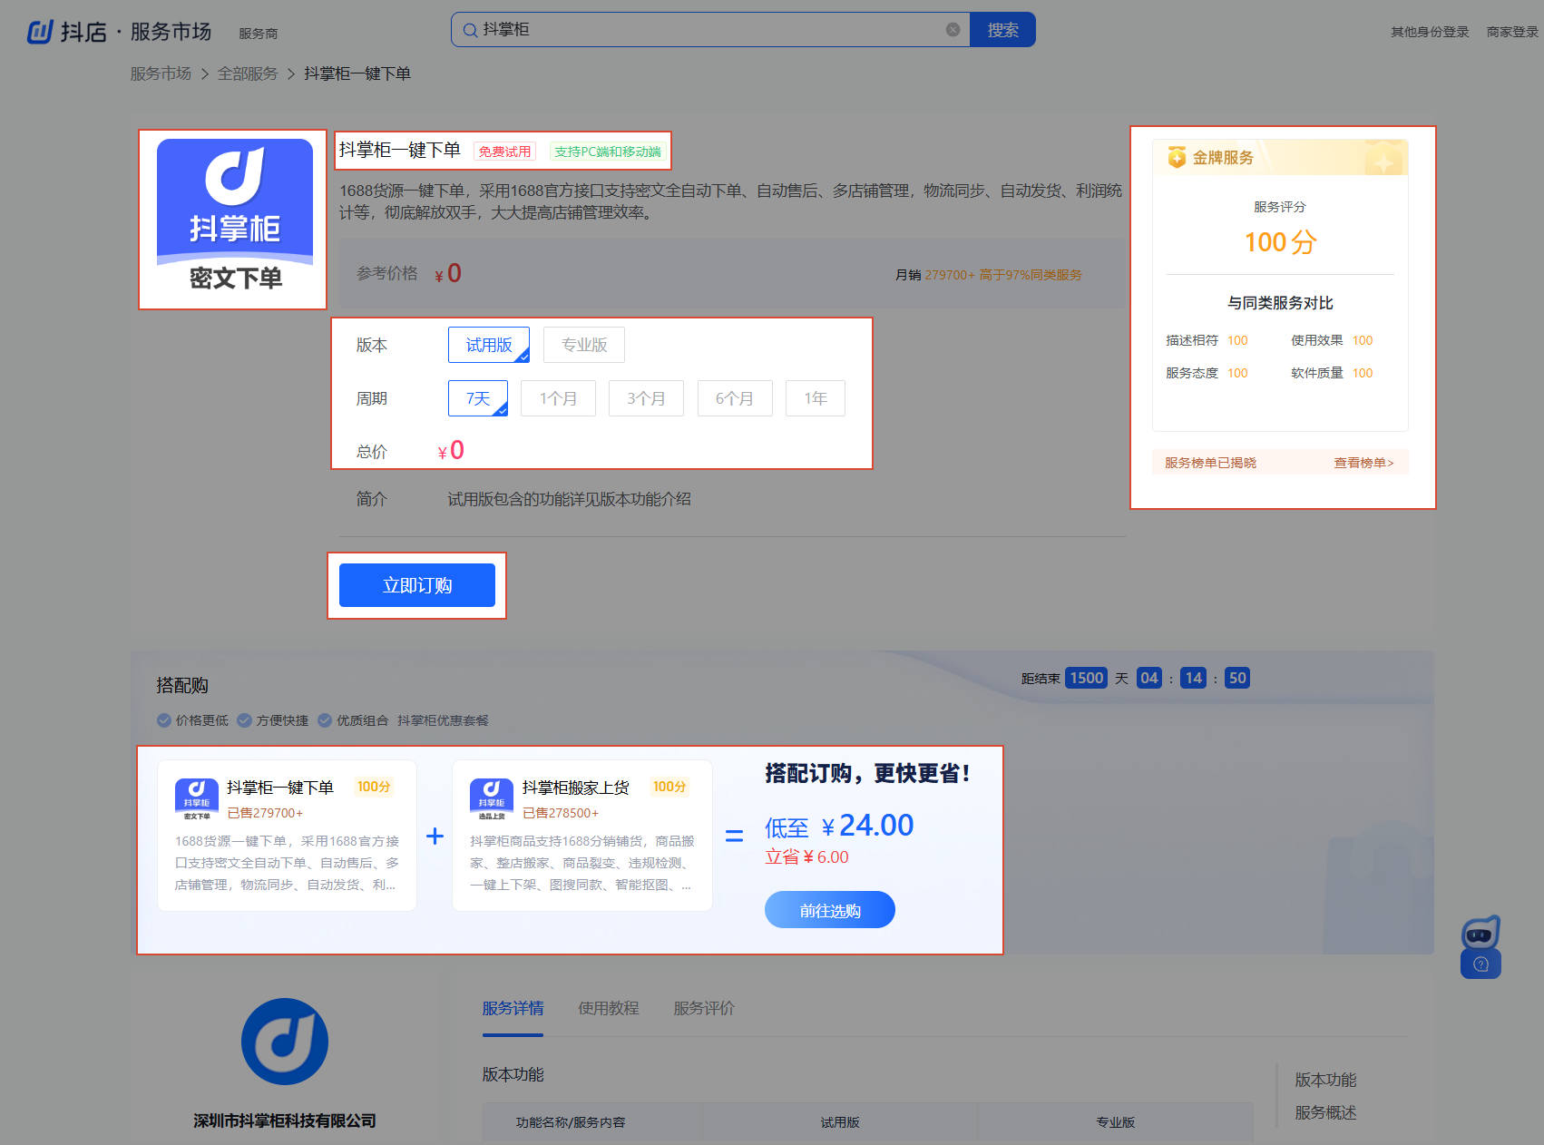
Task: Select the 试用版 version option
Action: coord(489,345)
